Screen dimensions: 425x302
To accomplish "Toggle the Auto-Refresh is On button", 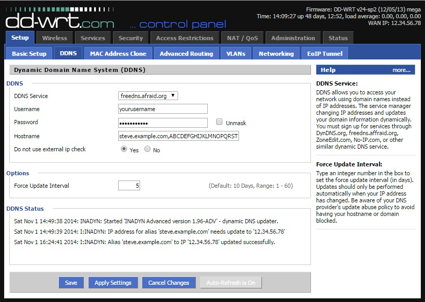I will pos(231,283).
